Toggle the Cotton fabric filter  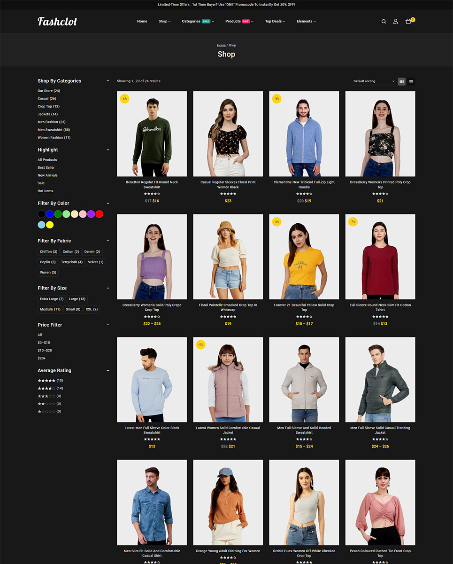71,252
